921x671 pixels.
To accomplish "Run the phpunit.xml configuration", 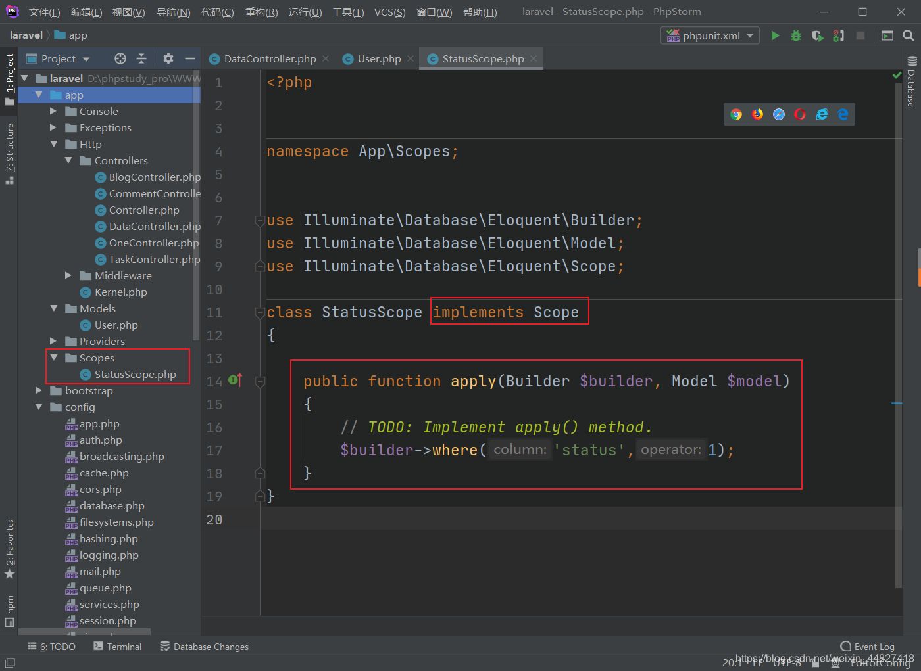I will click(775, 35).
